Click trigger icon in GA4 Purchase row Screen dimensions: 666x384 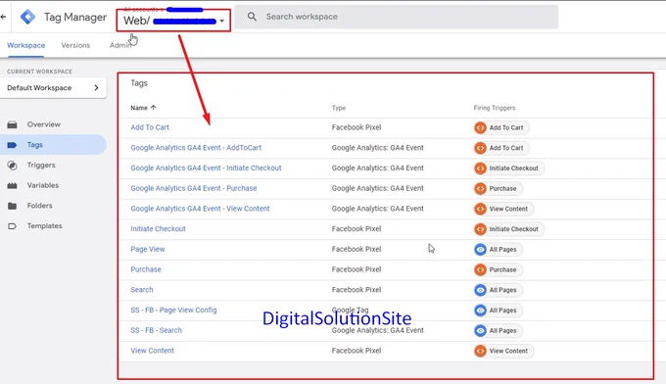pos(480,189)
